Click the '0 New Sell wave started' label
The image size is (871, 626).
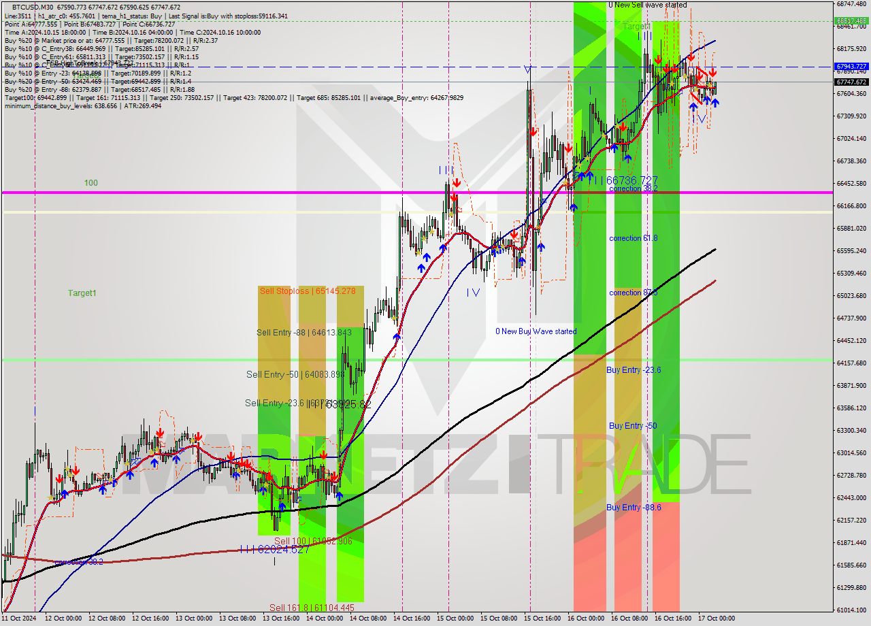pos(647,5)
